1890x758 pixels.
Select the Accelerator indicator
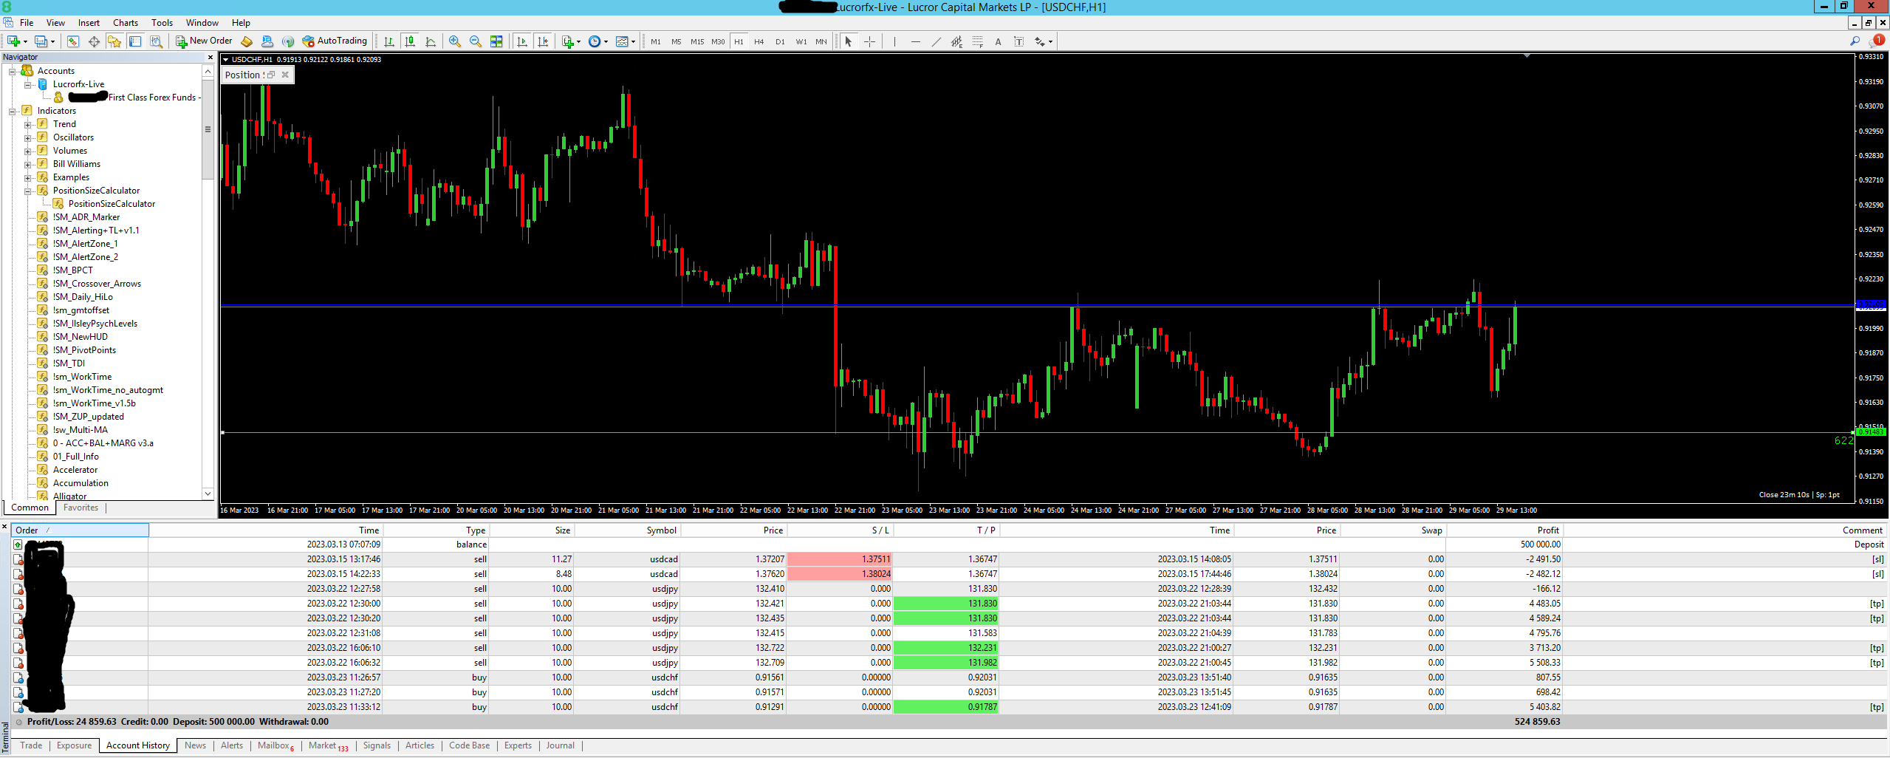pyautogui.click(x=75, y=470)
